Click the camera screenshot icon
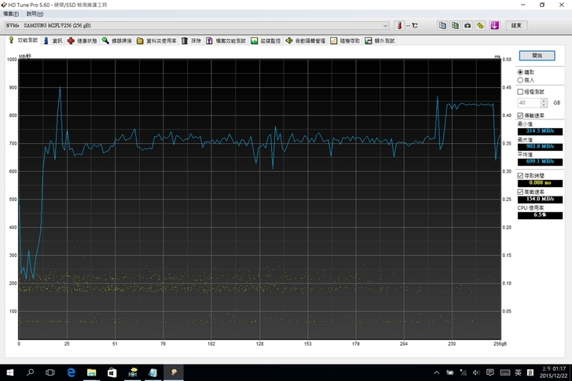572x381 pixels. tap(468, 25)
